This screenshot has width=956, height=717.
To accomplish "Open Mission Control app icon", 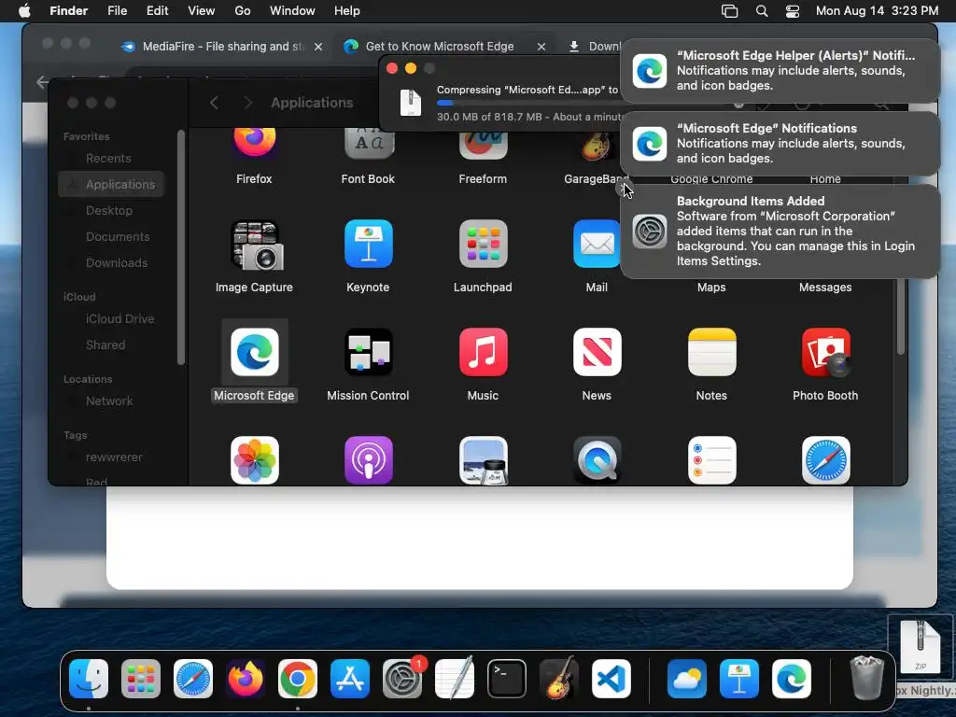I will coord(368,352).
